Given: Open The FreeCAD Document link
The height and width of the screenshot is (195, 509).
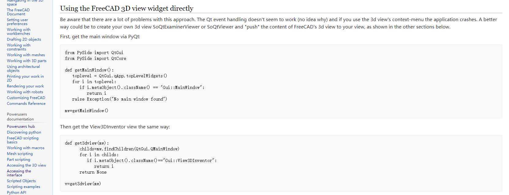Looking at the screenshot, I should (x=18, y=12).
